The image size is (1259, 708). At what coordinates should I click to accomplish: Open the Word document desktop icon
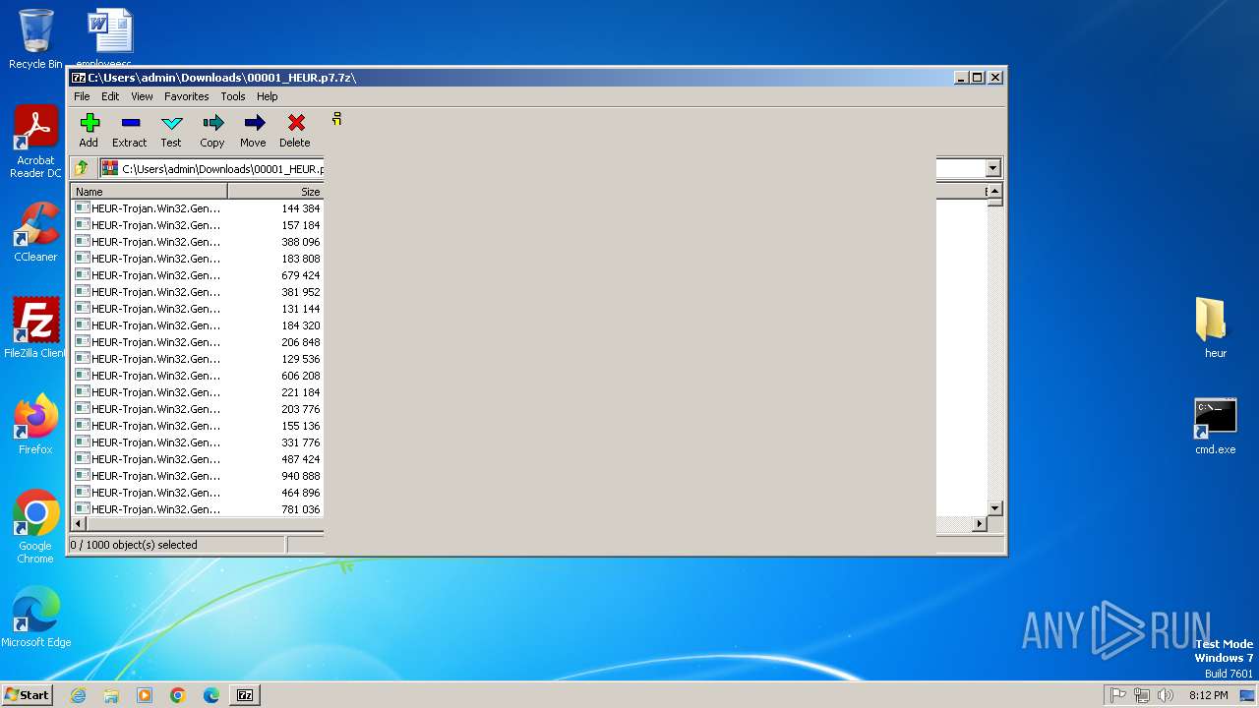click(x=110, y=37)
